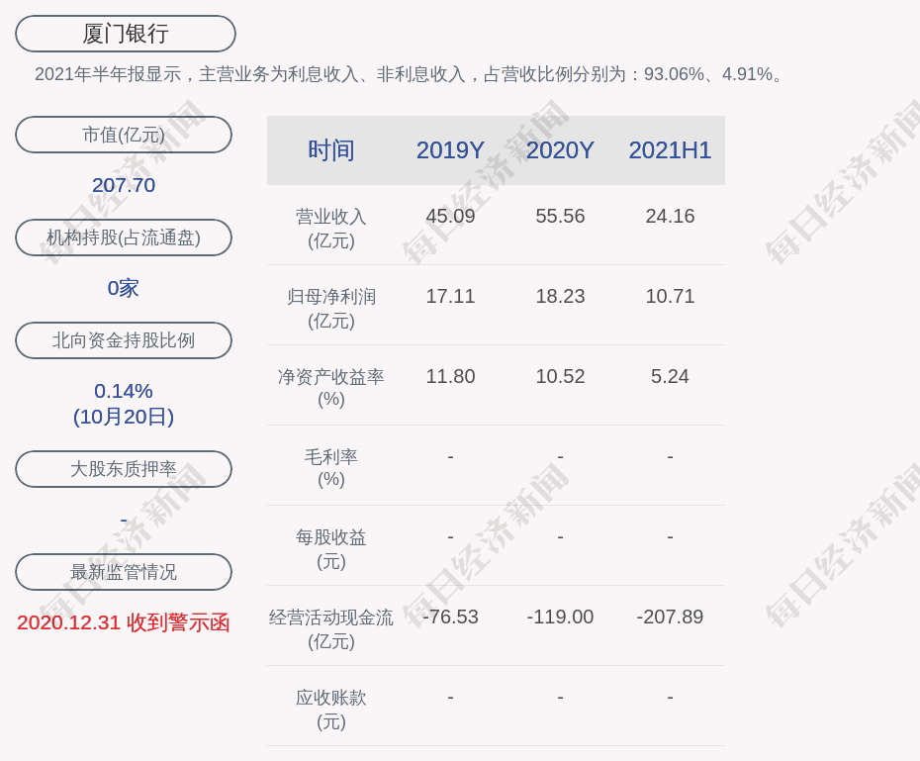Screen dimensions: 920x761
Task: Select the 0.14% northbound holding value
Action: pos(124,391)
